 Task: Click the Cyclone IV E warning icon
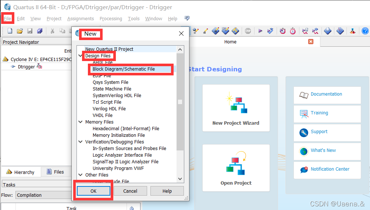[6, 59]
